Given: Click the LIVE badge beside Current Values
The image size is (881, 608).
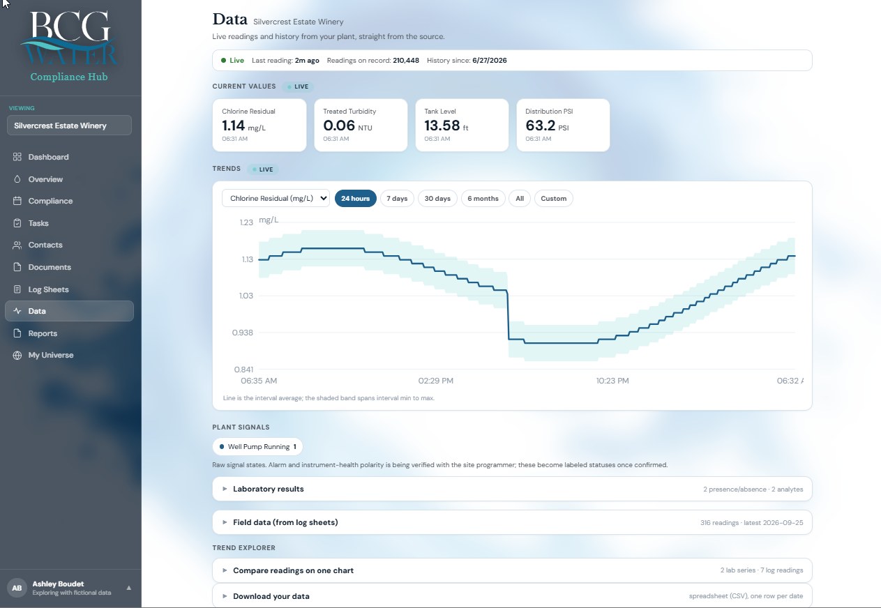Looking at the screenshot, I should point(298,86).
